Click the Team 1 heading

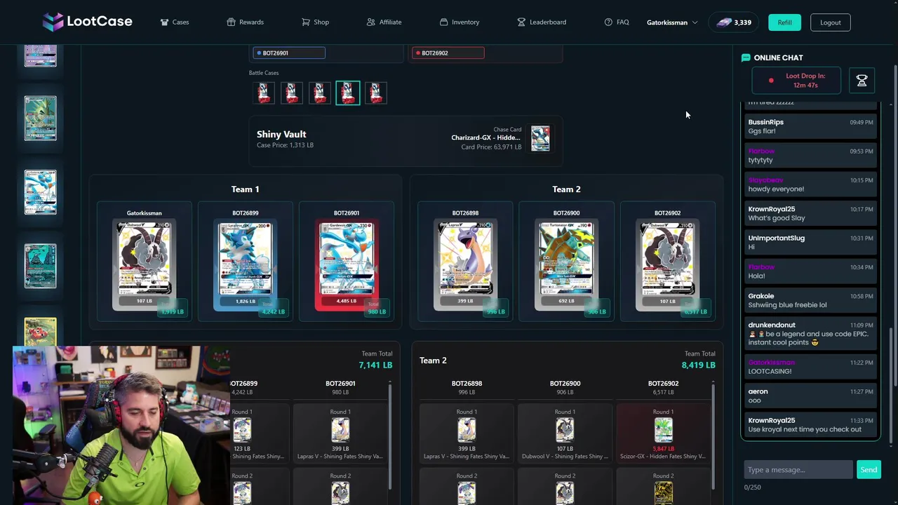click(x=245, y=189)
